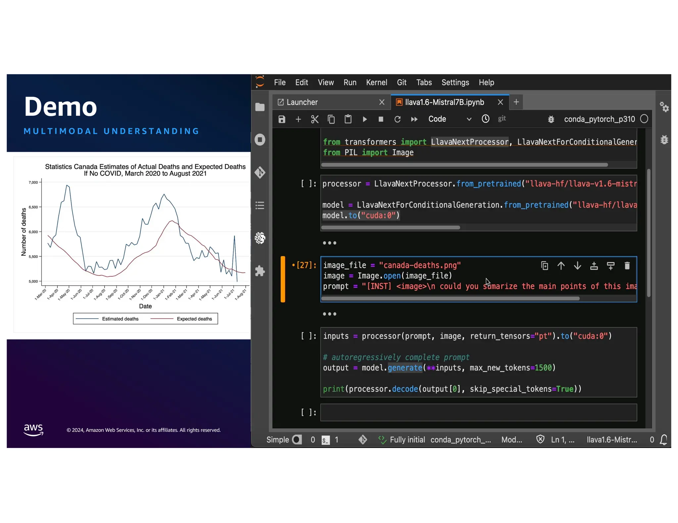Delete cell 27 with trash icon
Image resolution: width=678 pixels, height=523 pixels.
[627, 266]
